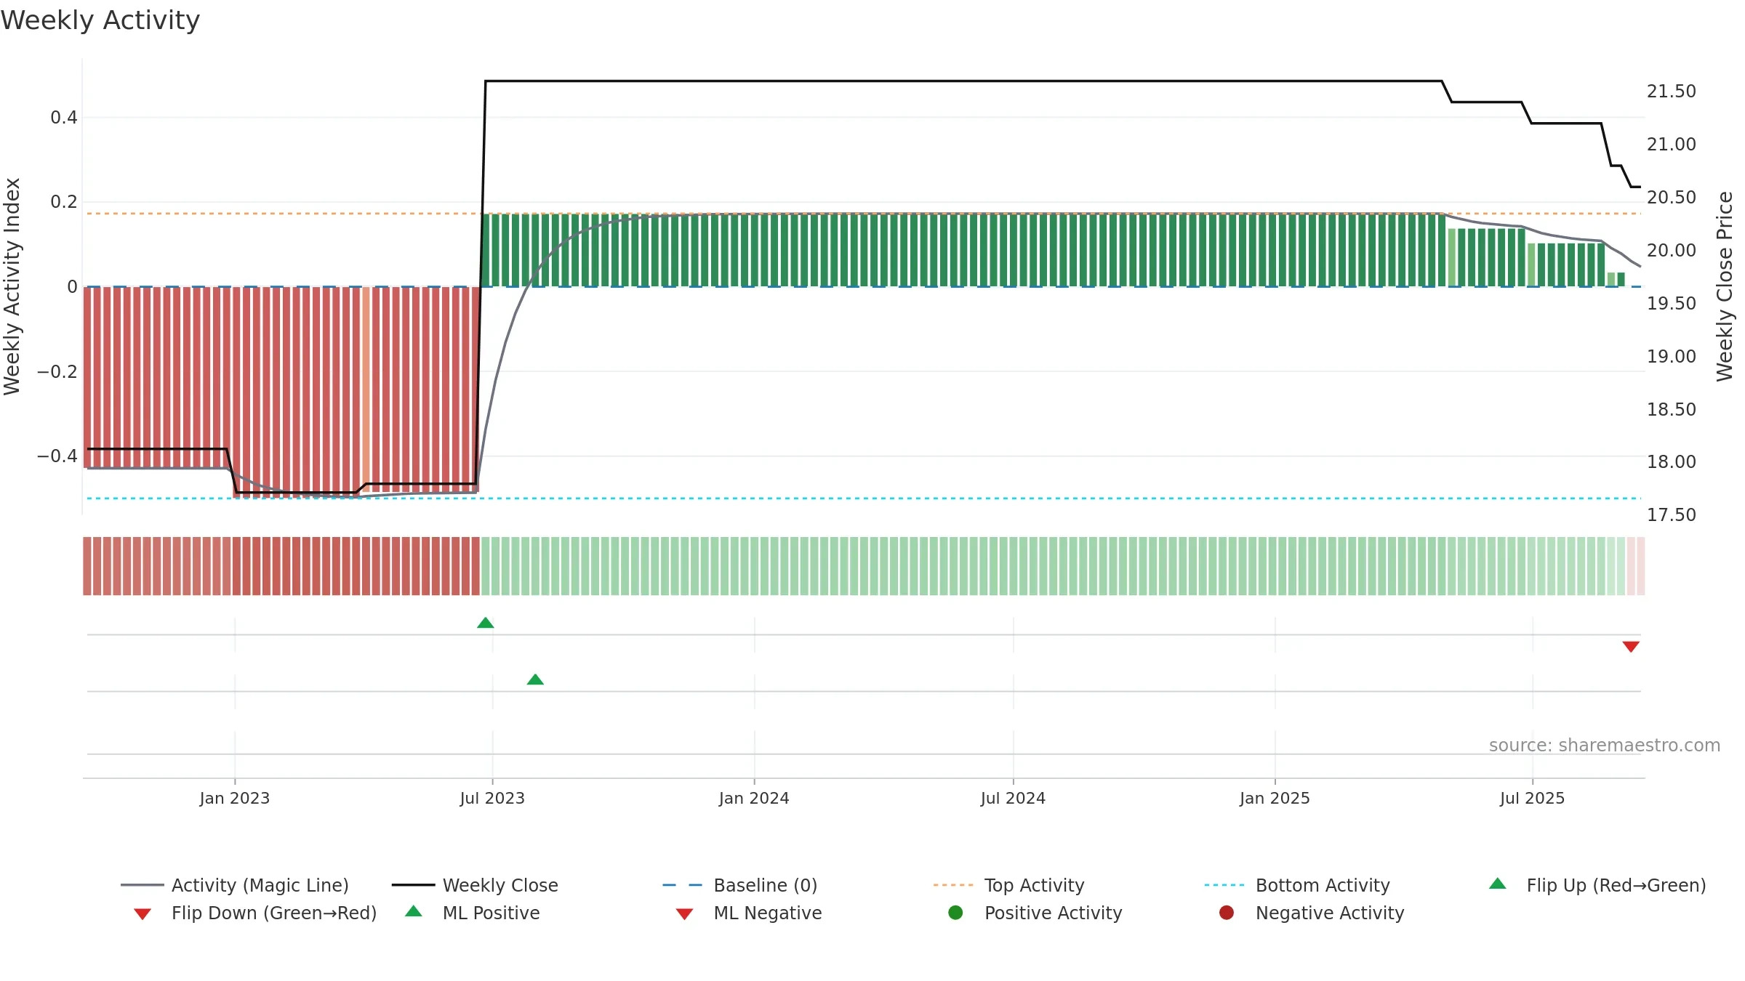The height and width of the screenshot is (981, 1745).
Task: Click the Jul 2023 x-axis label
Action: pos(492,798)
